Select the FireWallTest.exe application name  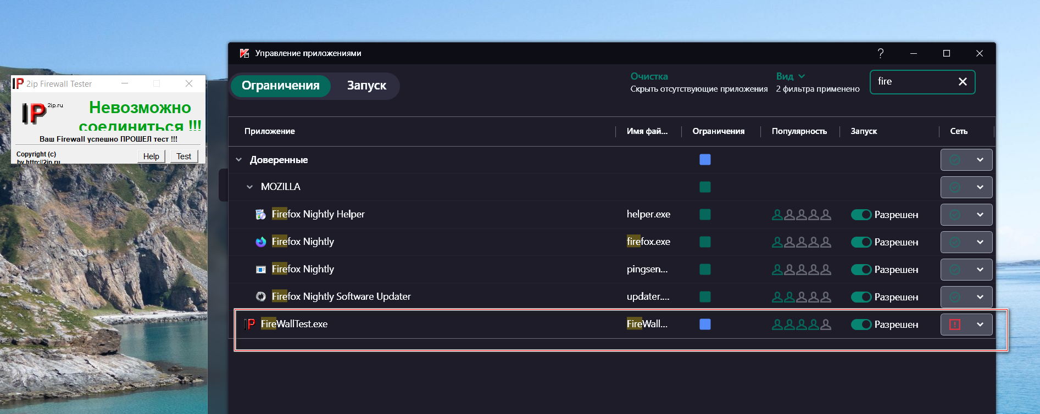pyautogui.click(x=294, y=324)
